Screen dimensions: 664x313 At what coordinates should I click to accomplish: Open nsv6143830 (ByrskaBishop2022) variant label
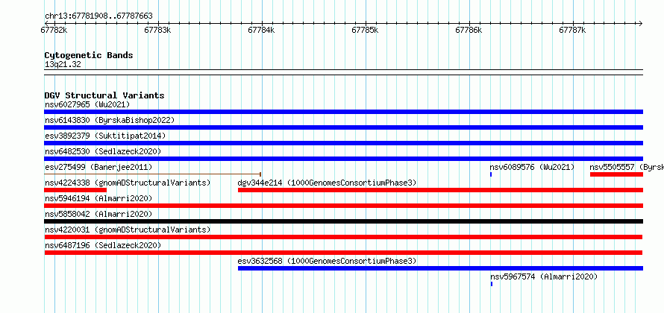click(110, 120)
